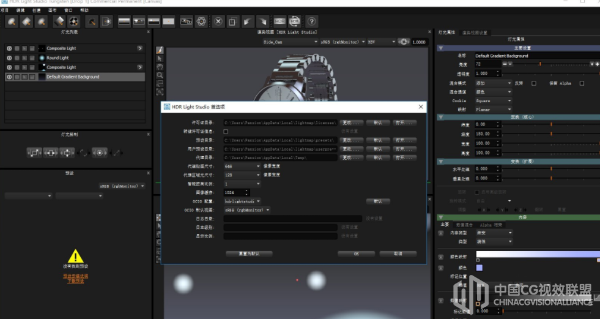Viewport: 600px width, 319px height.
Task: Click the black umbrella dark light toolbar icon
Action: pyautogui.click(x=92, y=21)
